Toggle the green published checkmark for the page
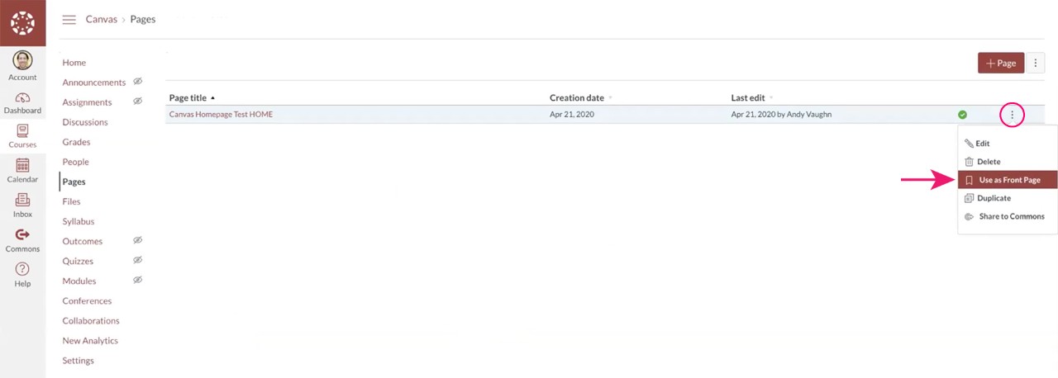The image size is (1058, 378). [x=962, y=115]
